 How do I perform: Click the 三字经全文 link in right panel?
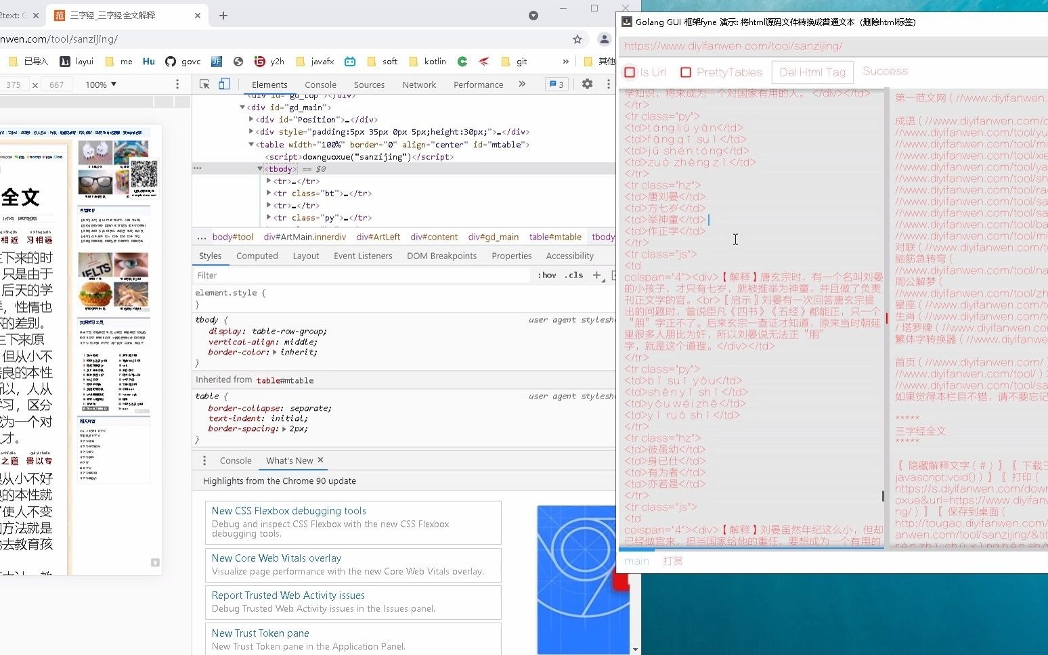(x=920, y=430)
